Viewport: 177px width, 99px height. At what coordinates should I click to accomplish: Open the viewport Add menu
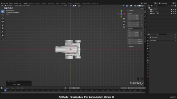tap(24, 6)
